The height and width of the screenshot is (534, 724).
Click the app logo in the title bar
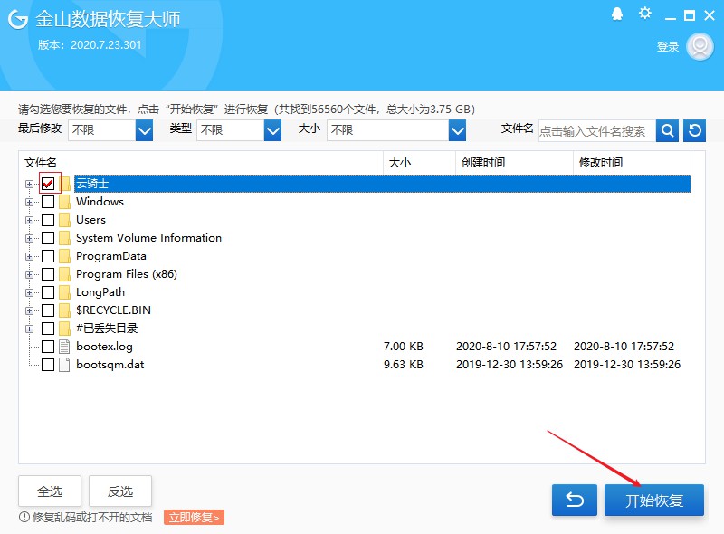pos(16,18)
